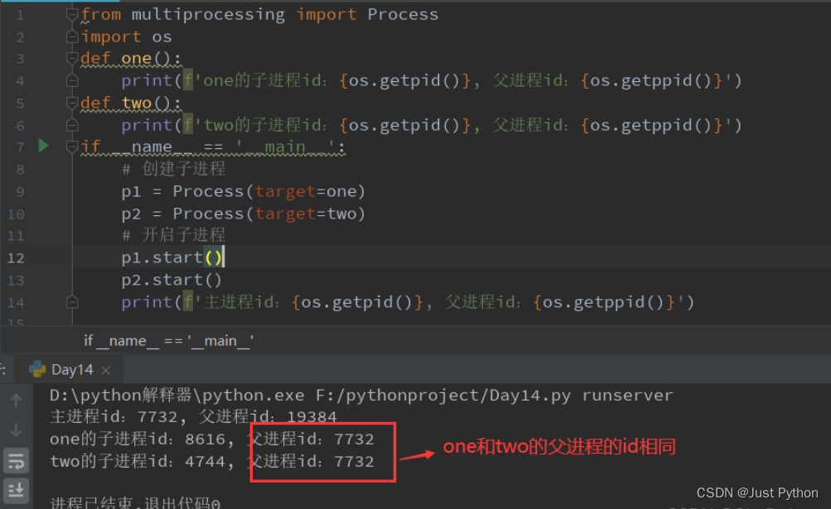Click print statement on line 14

pos(408,302)
